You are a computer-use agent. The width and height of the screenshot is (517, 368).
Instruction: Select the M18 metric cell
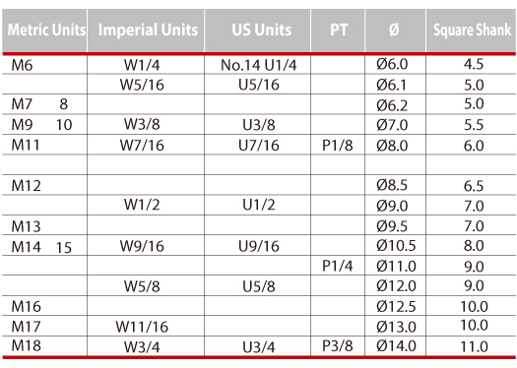click(x=26, y=345)
